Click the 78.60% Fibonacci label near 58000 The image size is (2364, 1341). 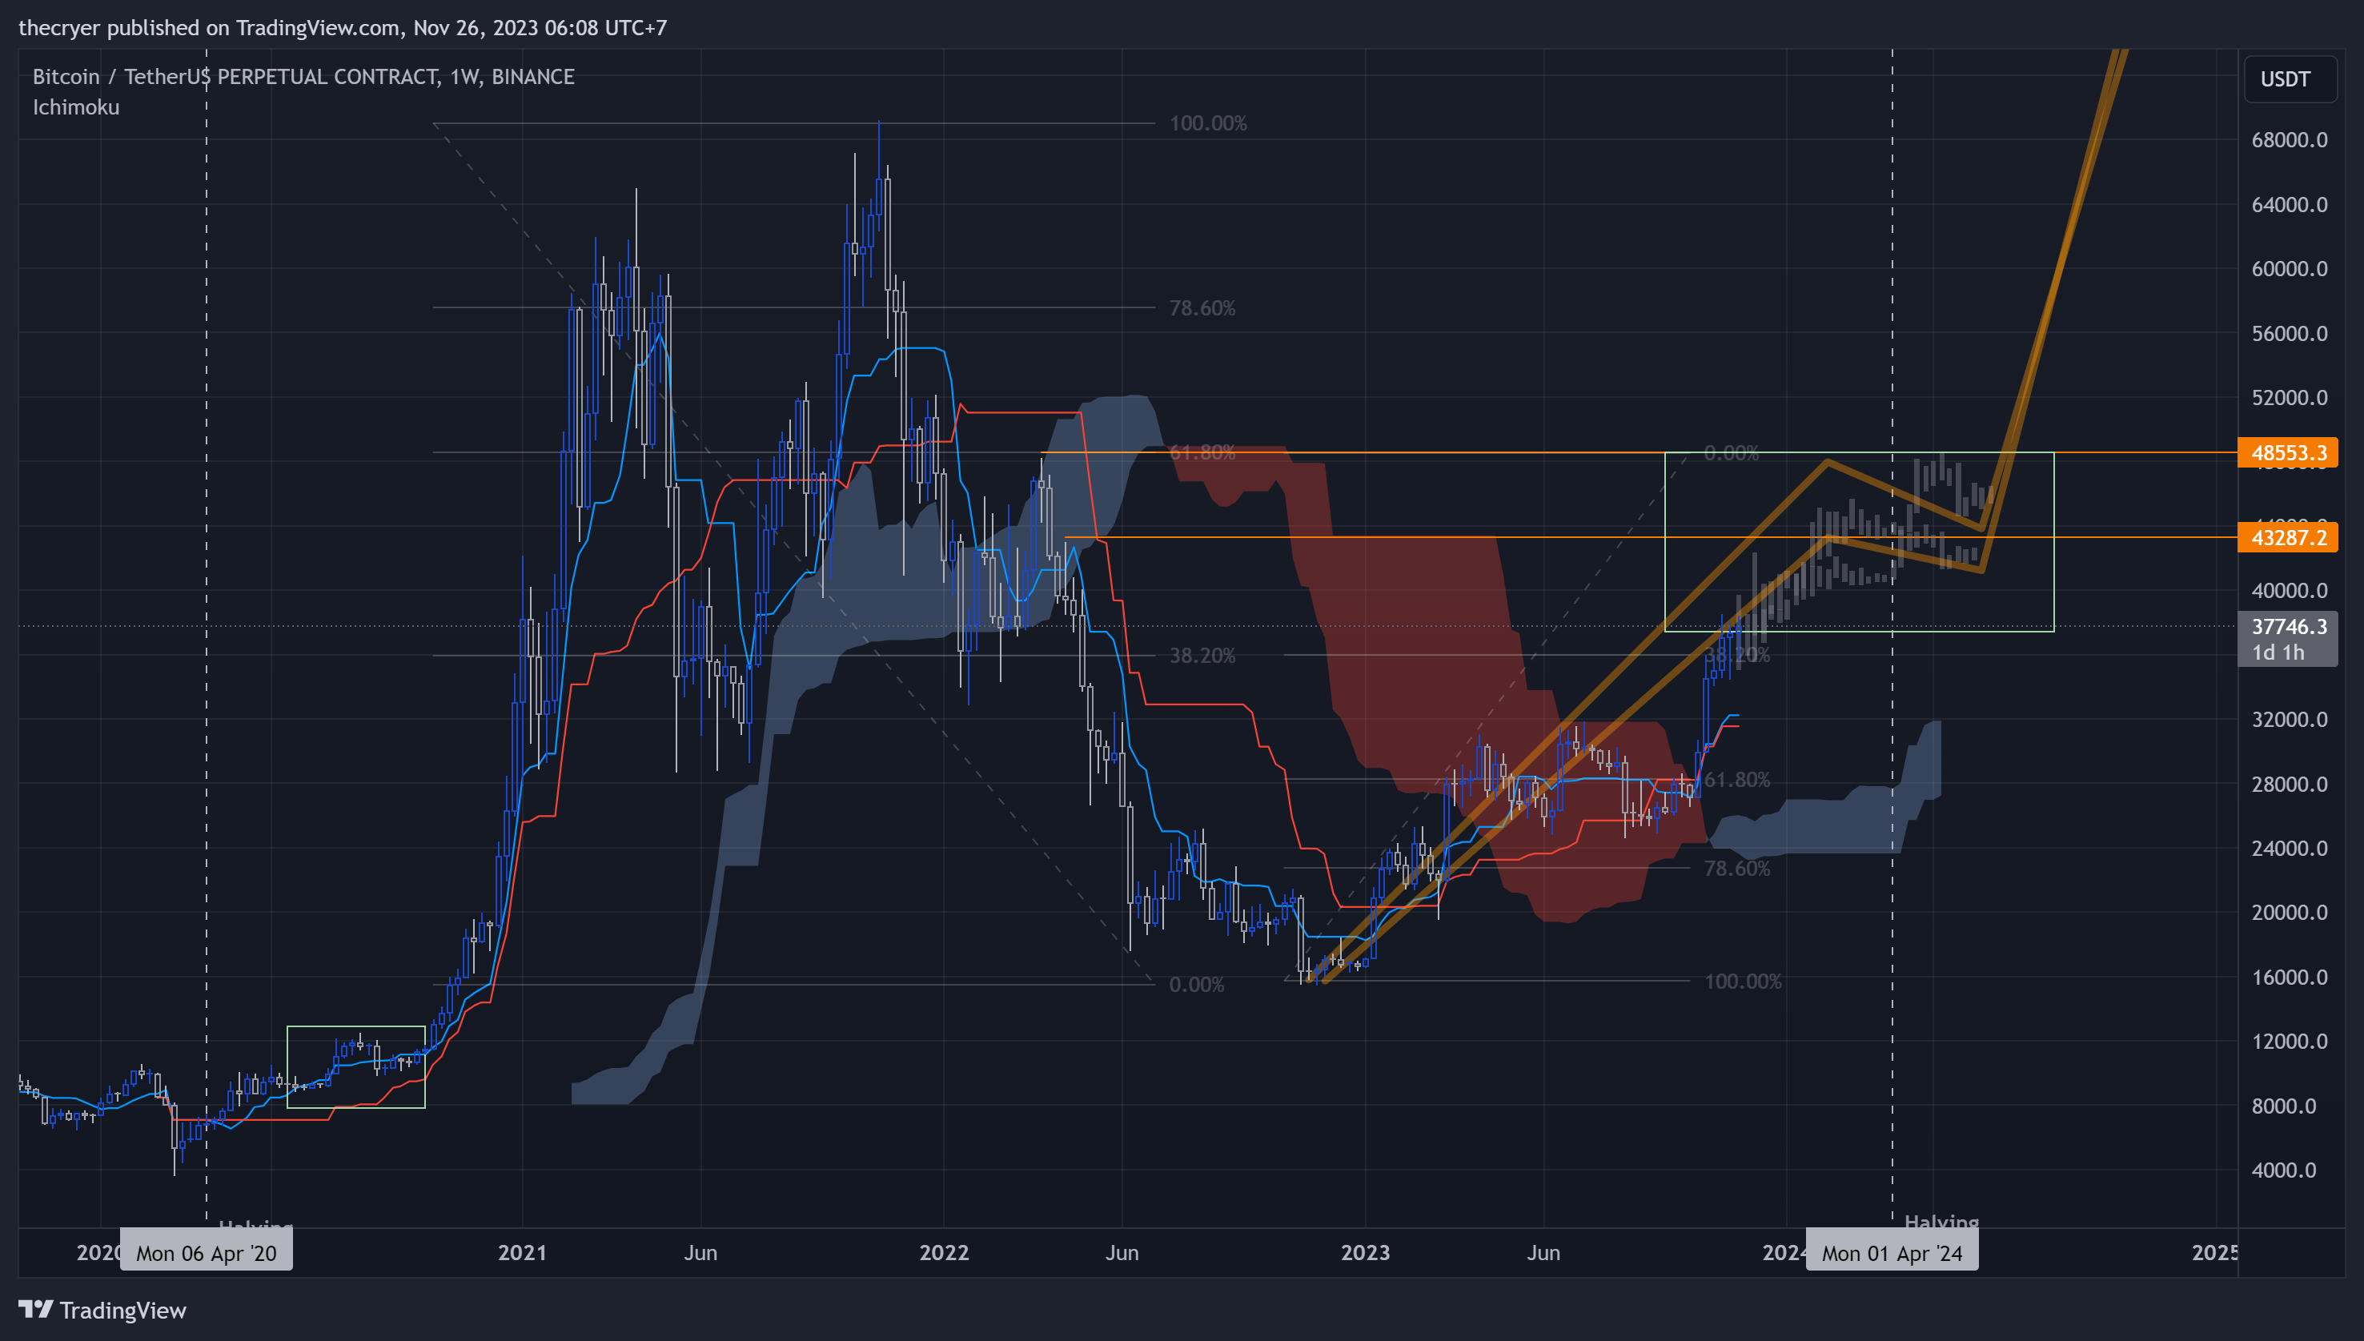(x=1202, y=308)
